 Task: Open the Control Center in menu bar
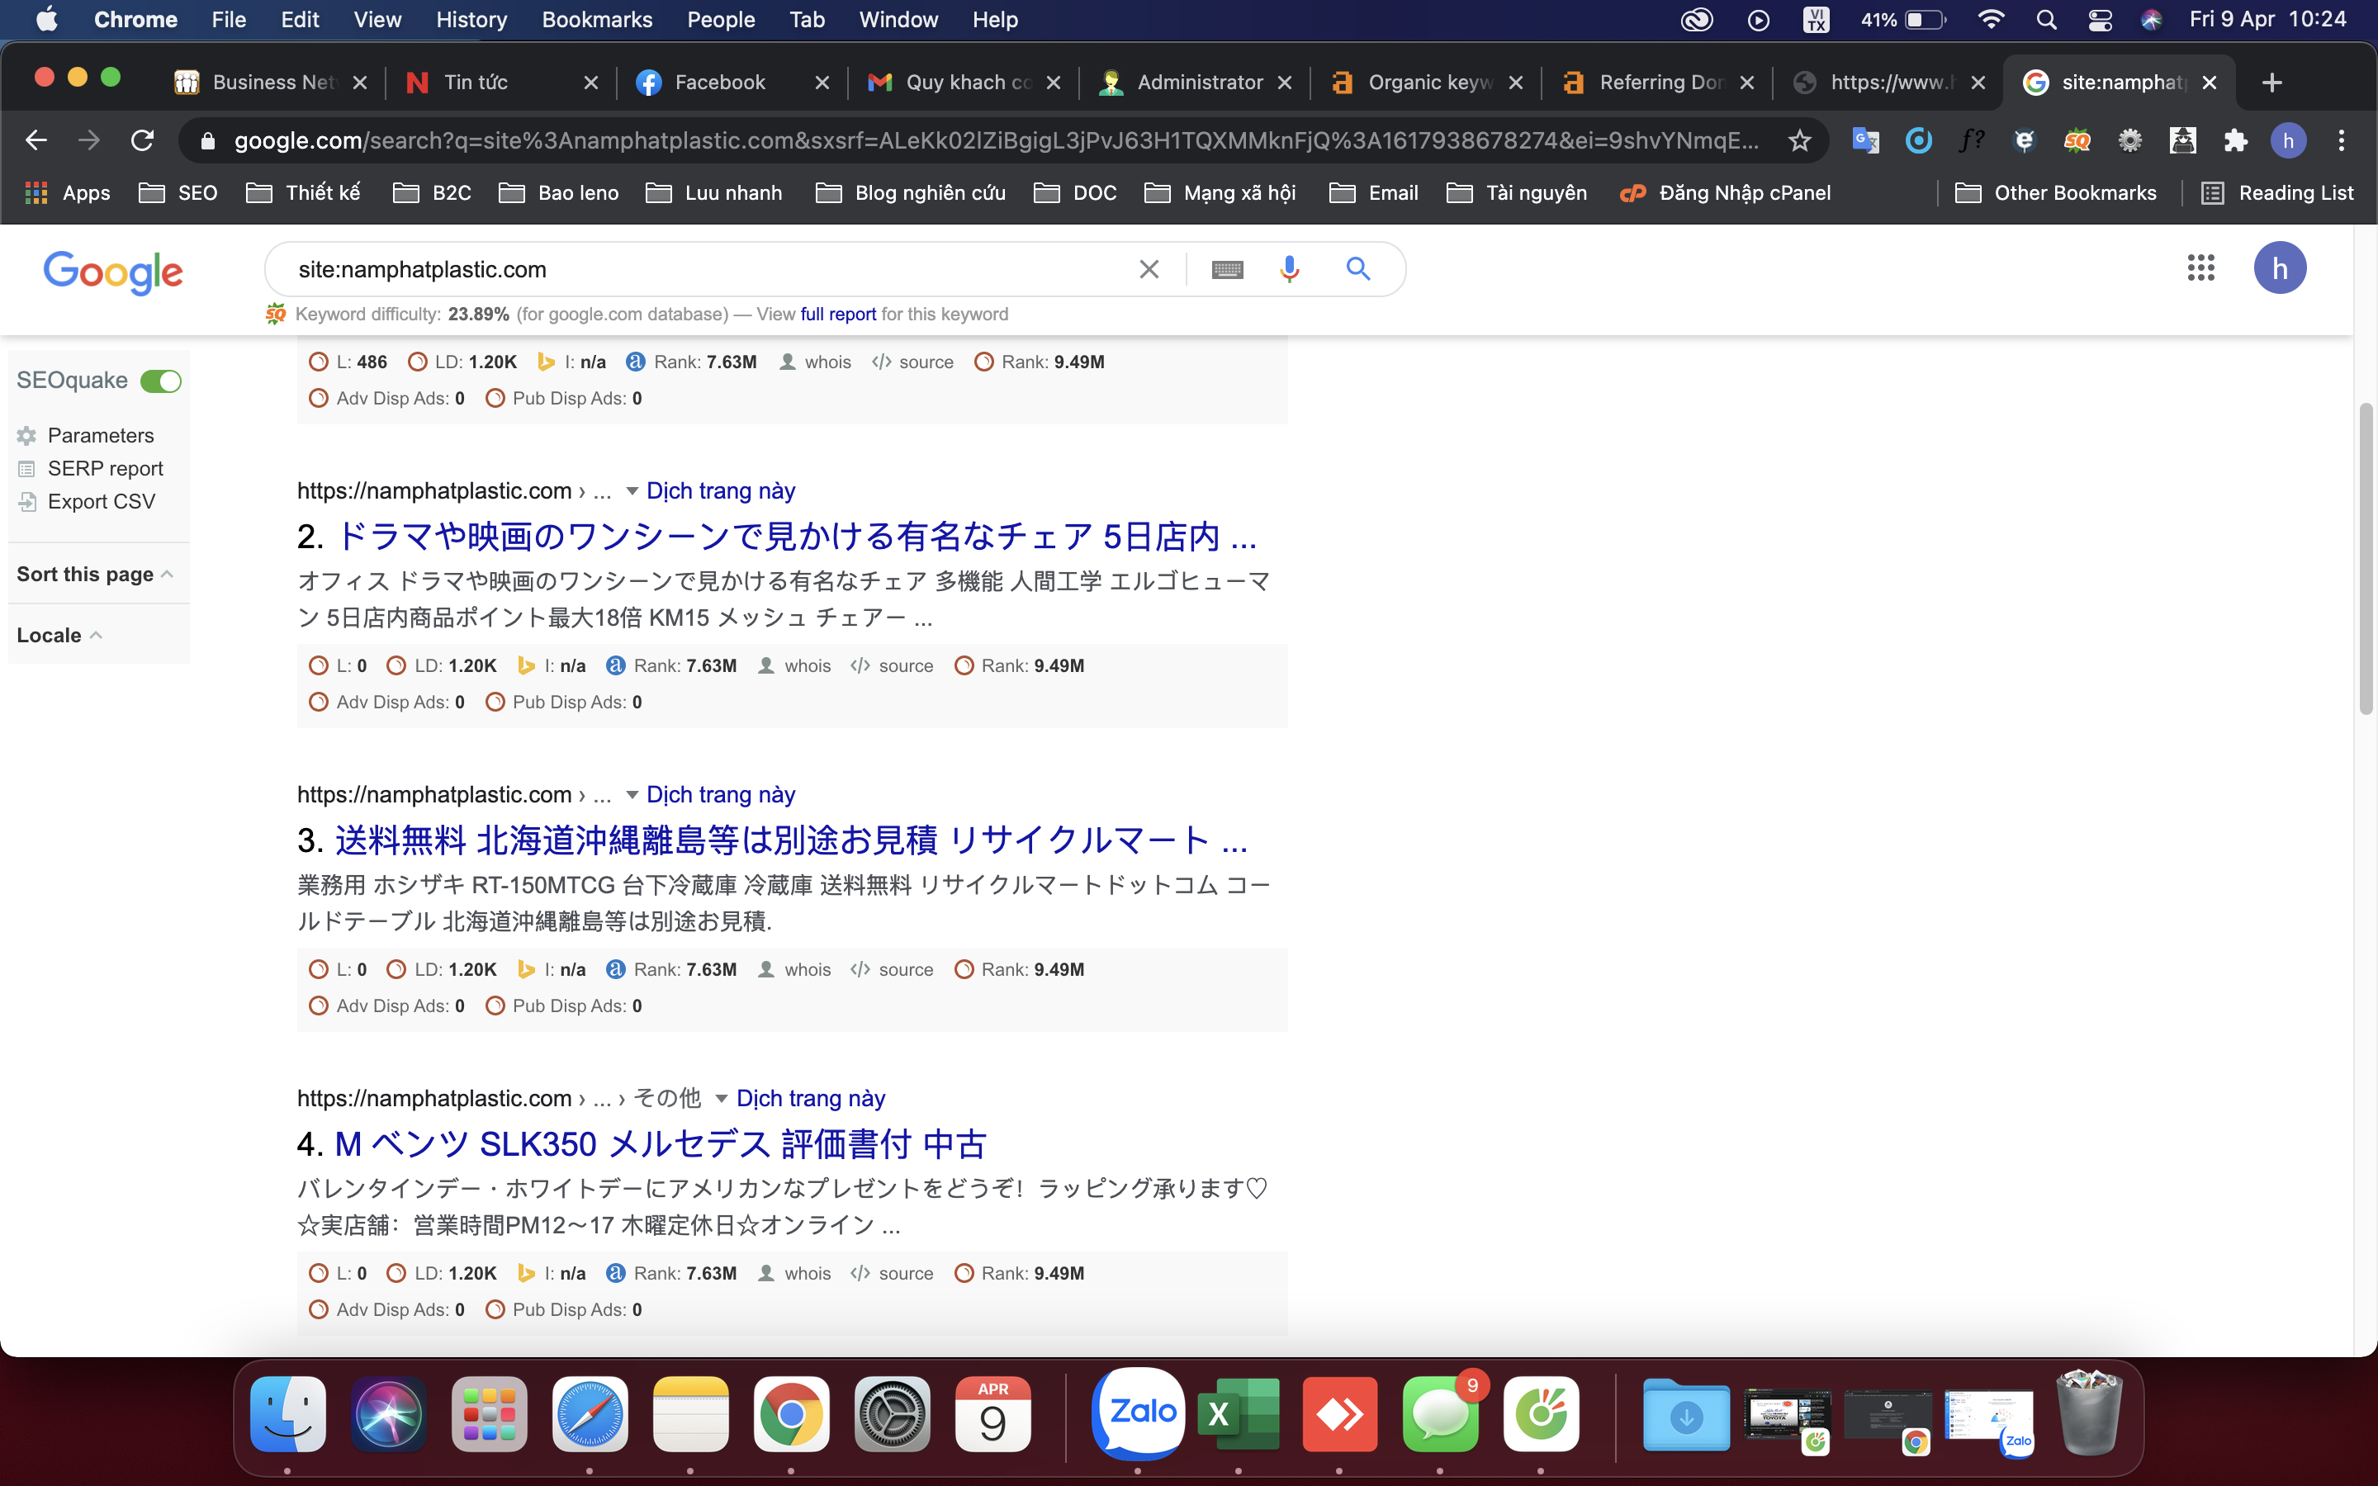(x=2100, y=20)
